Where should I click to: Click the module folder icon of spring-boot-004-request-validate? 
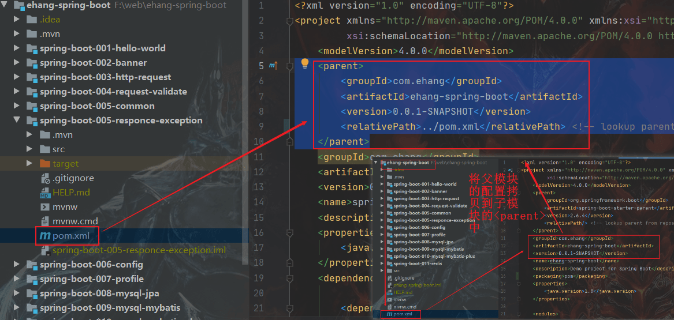(32, 91)
